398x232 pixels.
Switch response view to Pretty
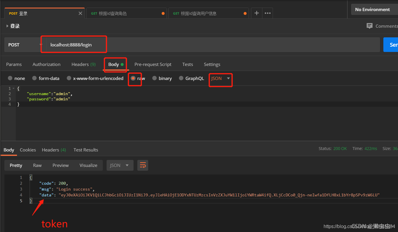click(16, 165)
